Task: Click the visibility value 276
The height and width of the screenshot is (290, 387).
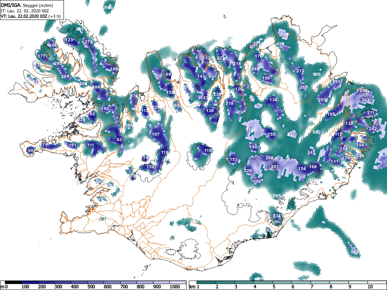Action: [134, 96]
